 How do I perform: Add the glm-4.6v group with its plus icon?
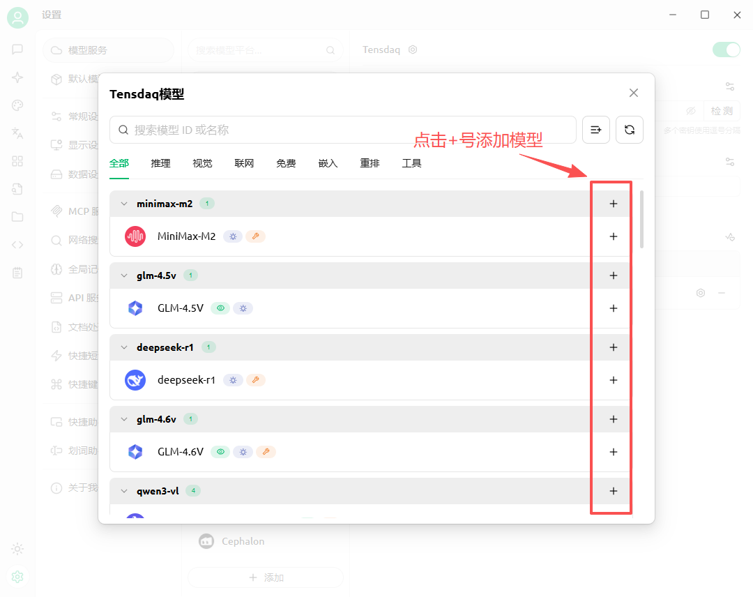pyautogui.click(x=614, y=419)
